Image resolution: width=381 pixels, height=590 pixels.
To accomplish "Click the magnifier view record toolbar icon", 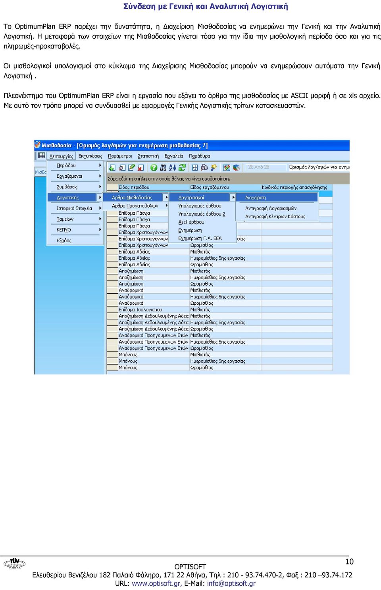I will coord(122,167).
